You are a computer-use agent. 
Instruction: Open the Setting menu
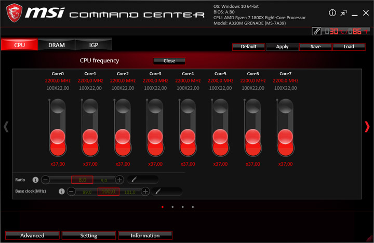click(x=89, y=235)
